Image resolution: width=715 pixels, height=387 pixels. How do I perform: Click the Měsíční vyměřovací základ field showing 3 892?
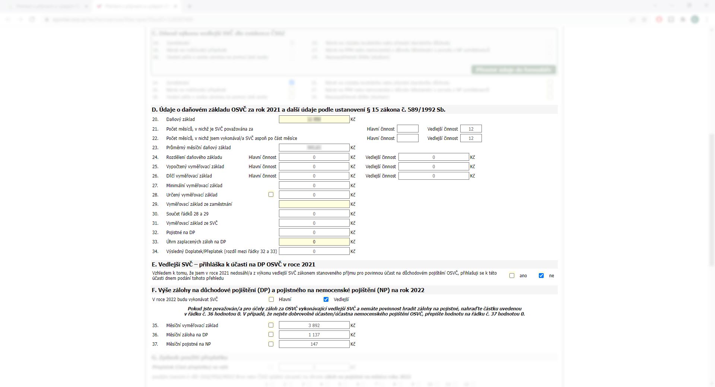(x=314, y=326)
